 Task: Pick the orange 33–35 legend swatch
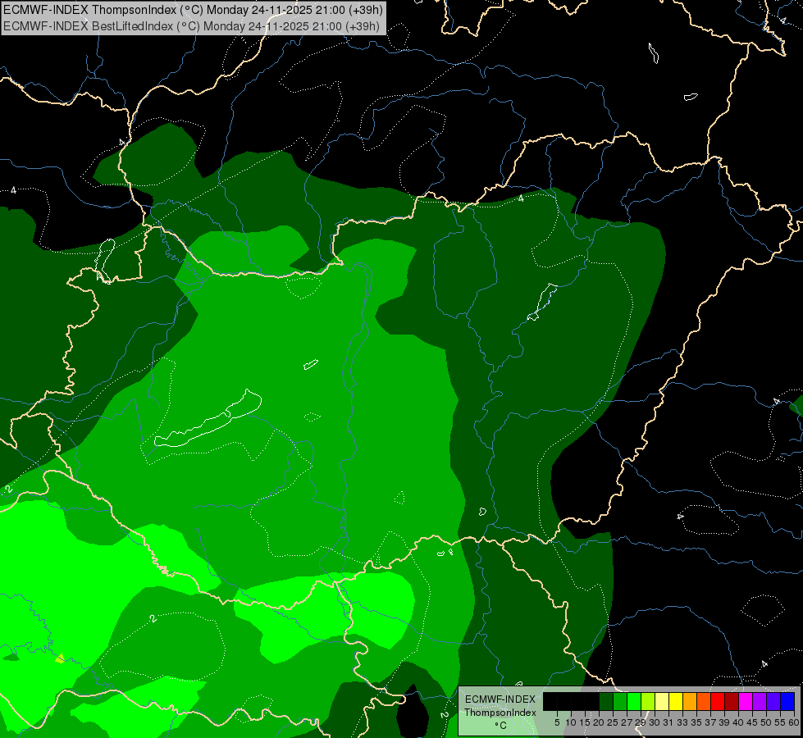(x=690, y=701)
